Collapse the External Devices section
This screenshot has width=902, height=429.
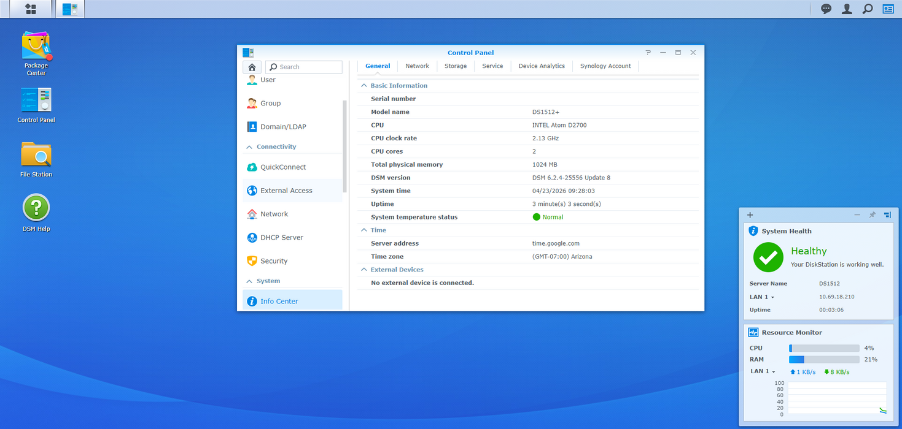coord(364,270)
